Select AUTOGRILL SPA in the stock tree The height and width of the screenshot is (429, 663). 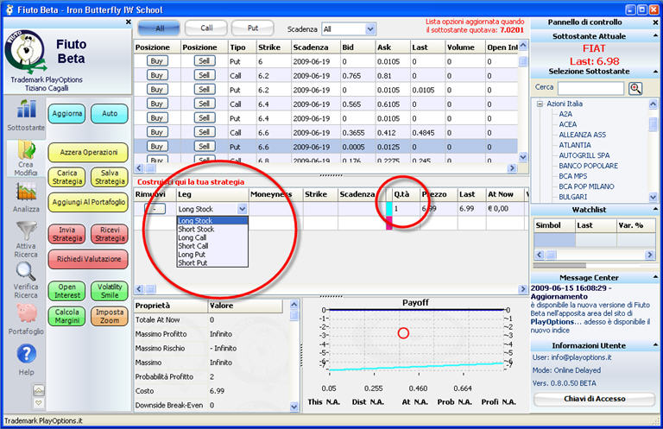coord(584,155)
